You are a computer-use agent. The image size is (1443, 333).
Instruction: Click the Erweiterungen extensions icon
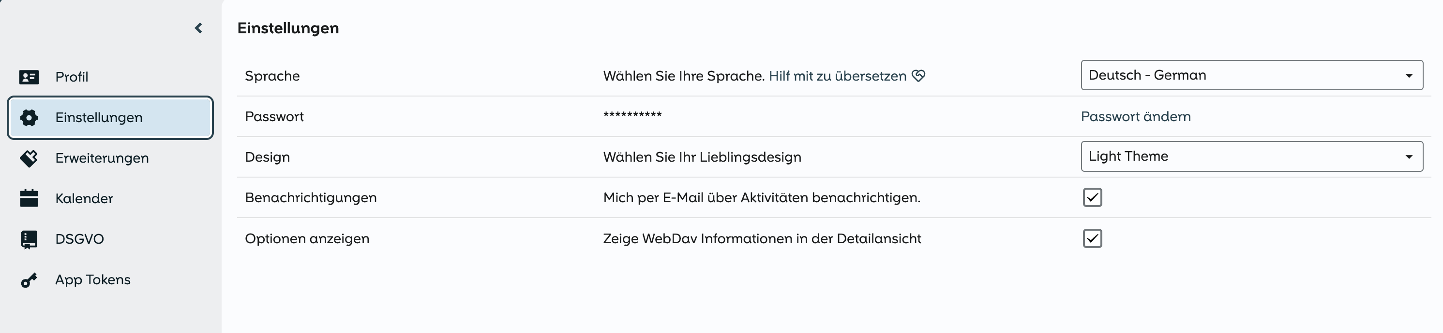(x=29, y=157)
